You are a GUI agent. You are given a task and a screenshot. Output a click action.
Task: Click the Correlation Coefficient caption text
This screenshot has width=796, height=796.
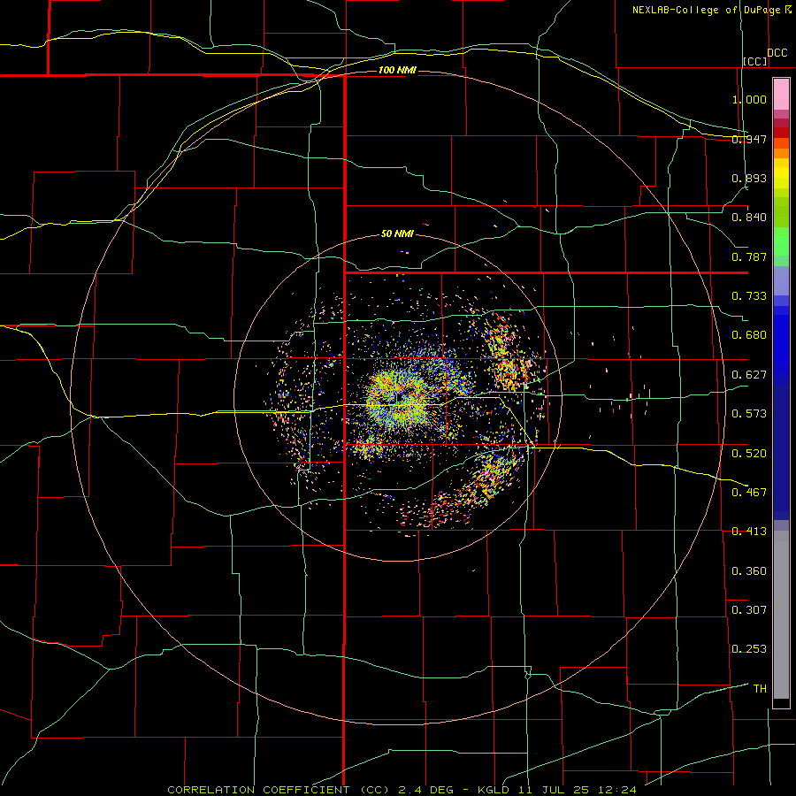[x=402, y=790]
